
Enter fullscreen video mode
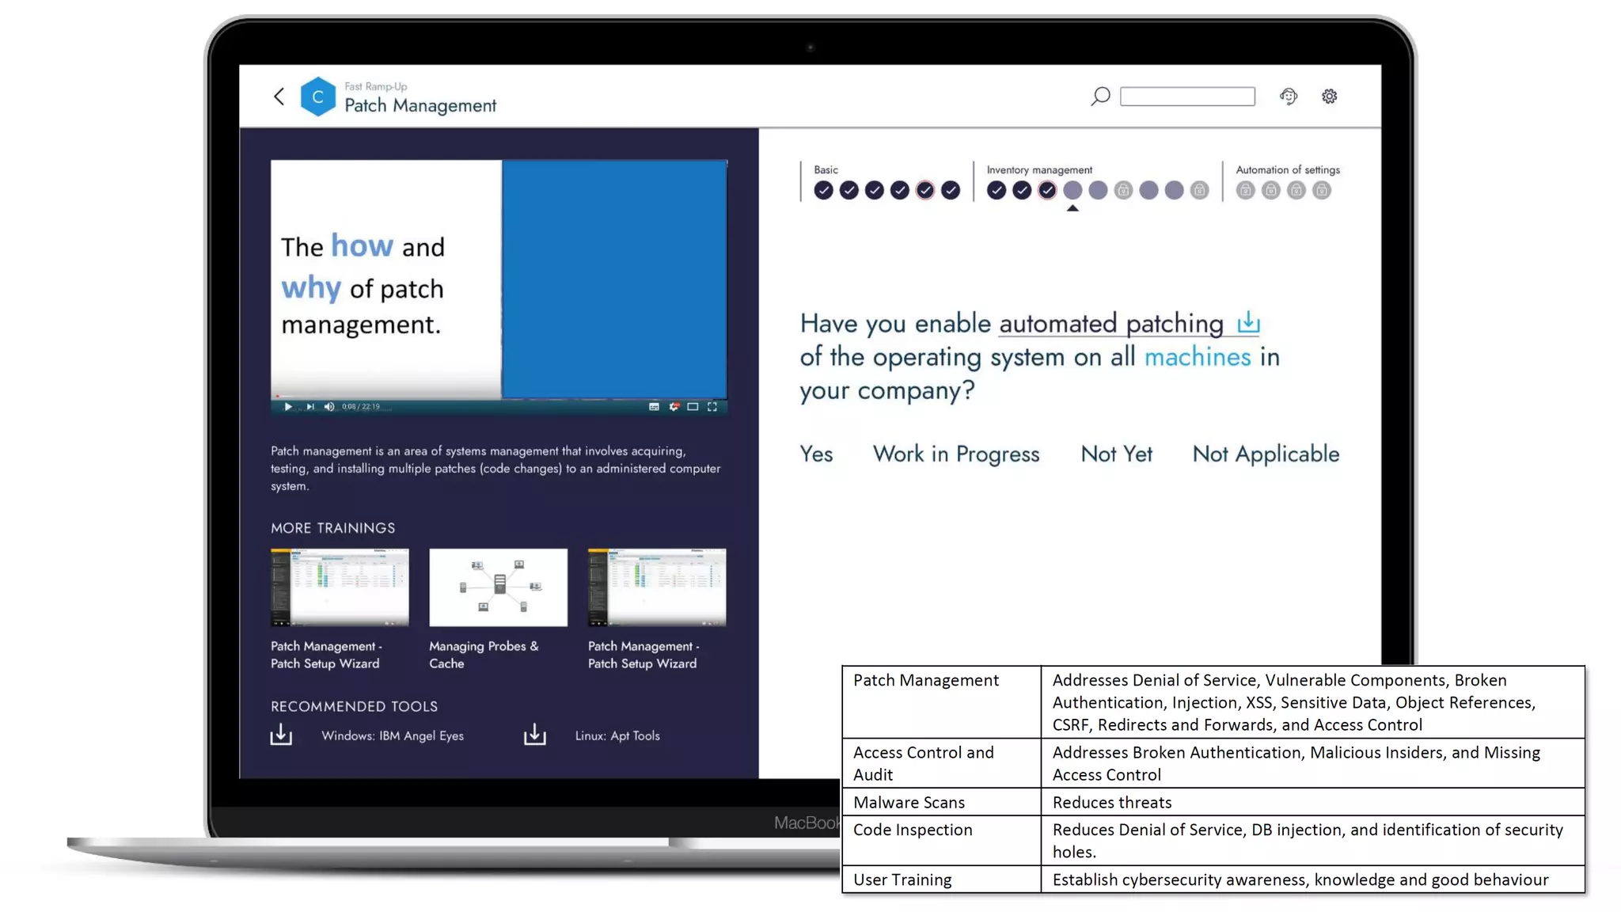(712, 407)
